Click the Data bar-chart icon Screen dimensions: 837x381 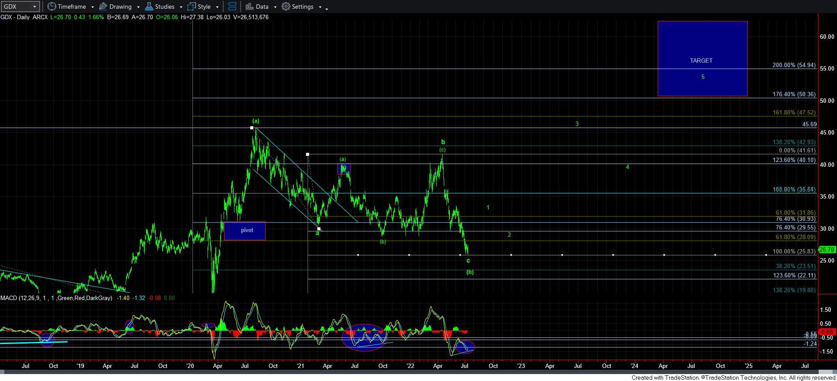tap(249, 7)
